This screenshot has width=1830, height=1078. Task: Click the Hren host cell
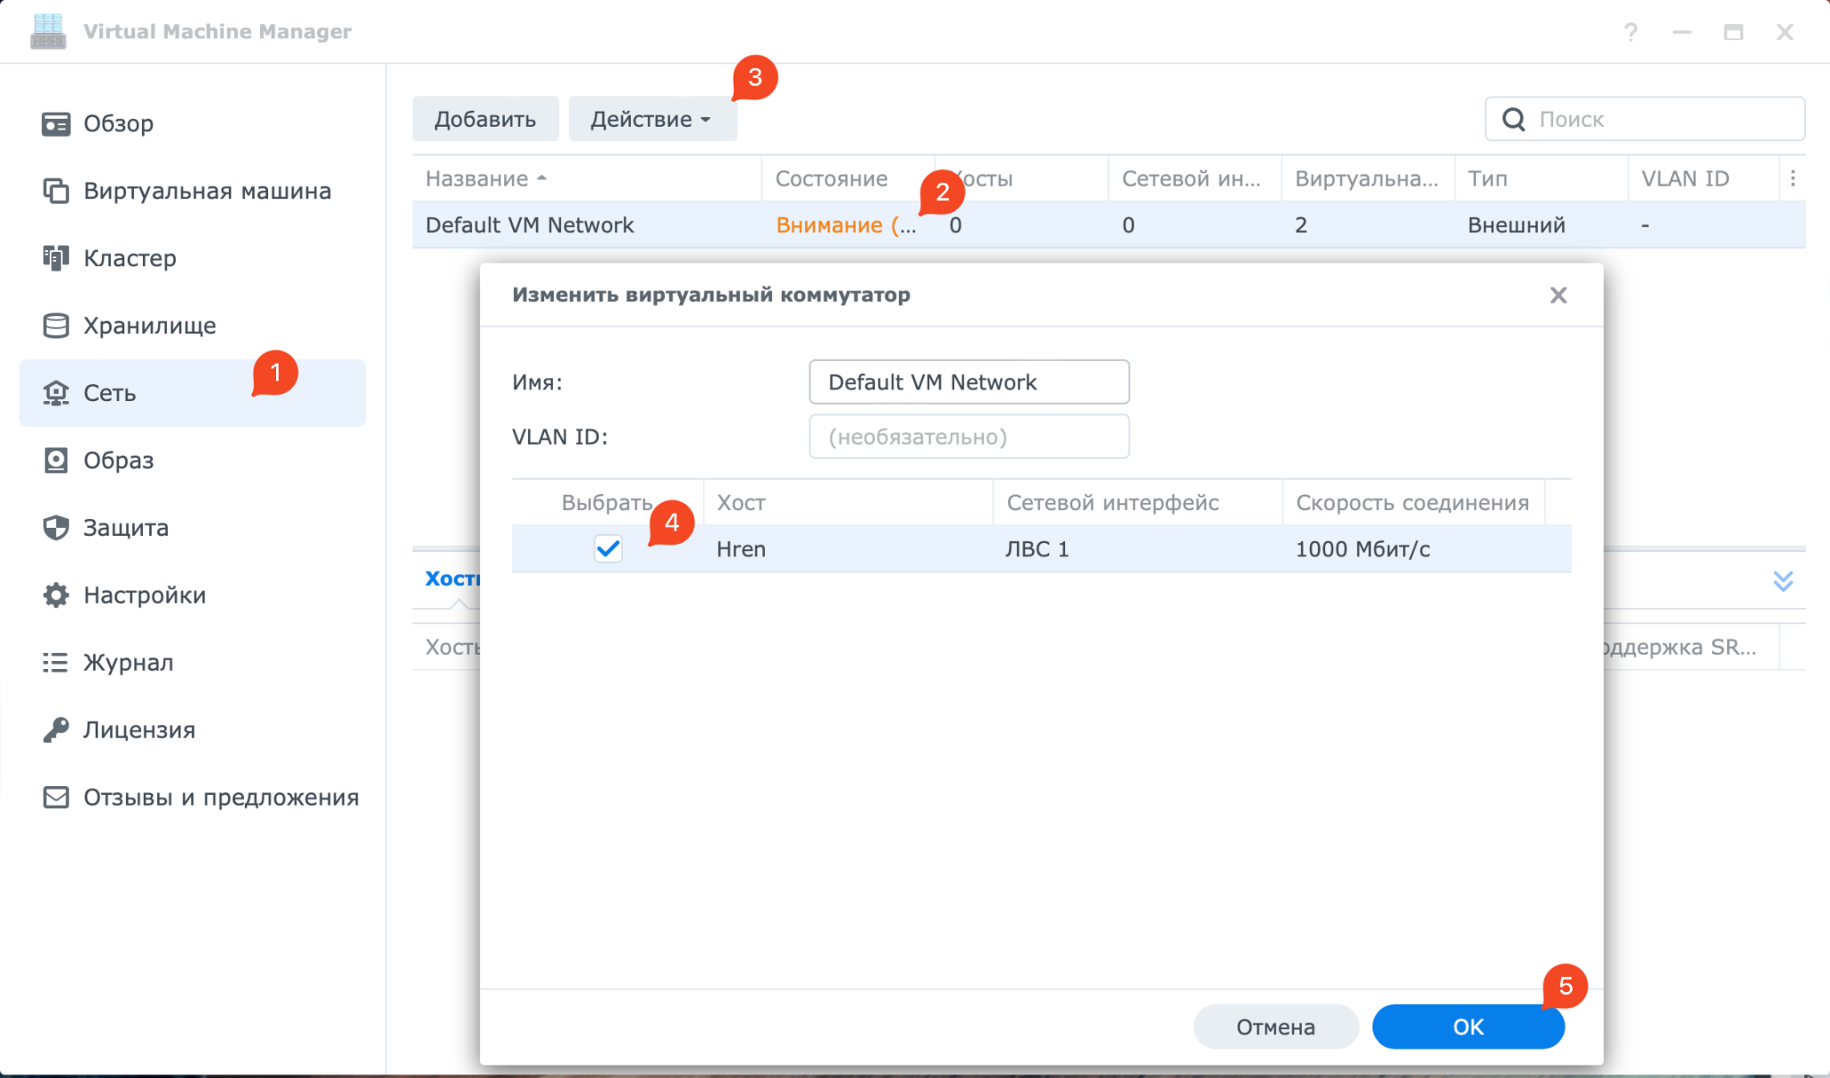(x=741, y=548)
